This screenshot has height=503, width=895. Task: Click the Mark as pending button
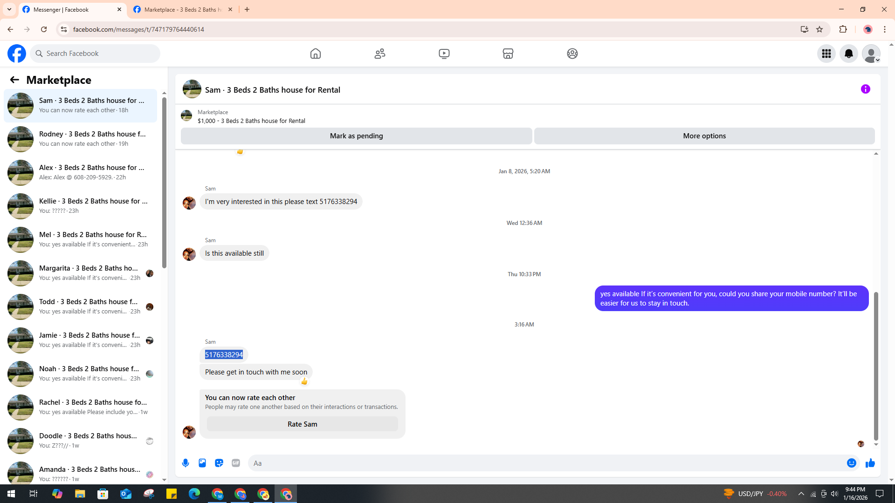pos(356,136)
